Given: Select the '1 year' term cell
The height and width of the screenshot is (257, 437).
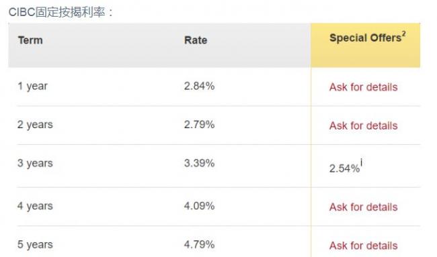Looking at the screenshot, I should point(33,86).
